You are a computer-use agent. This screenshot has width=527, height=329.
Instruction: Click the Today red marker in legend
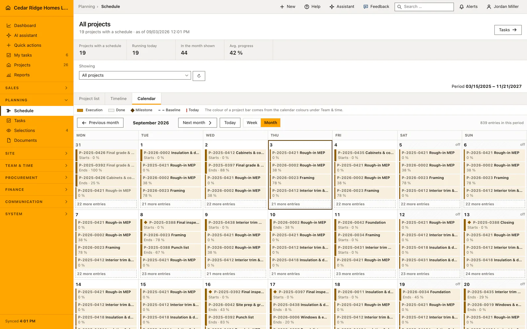pyautogui.click(x=187, y=110)
